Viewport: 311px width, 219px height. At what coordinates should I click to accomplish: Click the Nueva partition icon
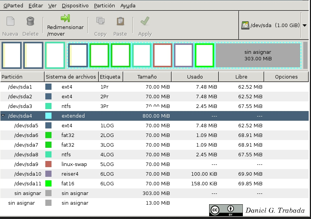point(10,21)
